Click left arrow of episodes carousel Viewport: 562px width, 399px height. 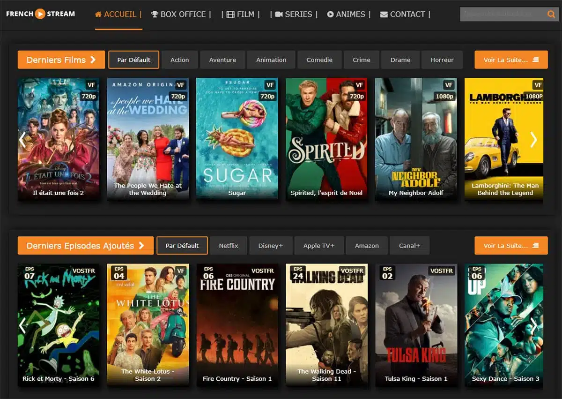click(22, 325)
